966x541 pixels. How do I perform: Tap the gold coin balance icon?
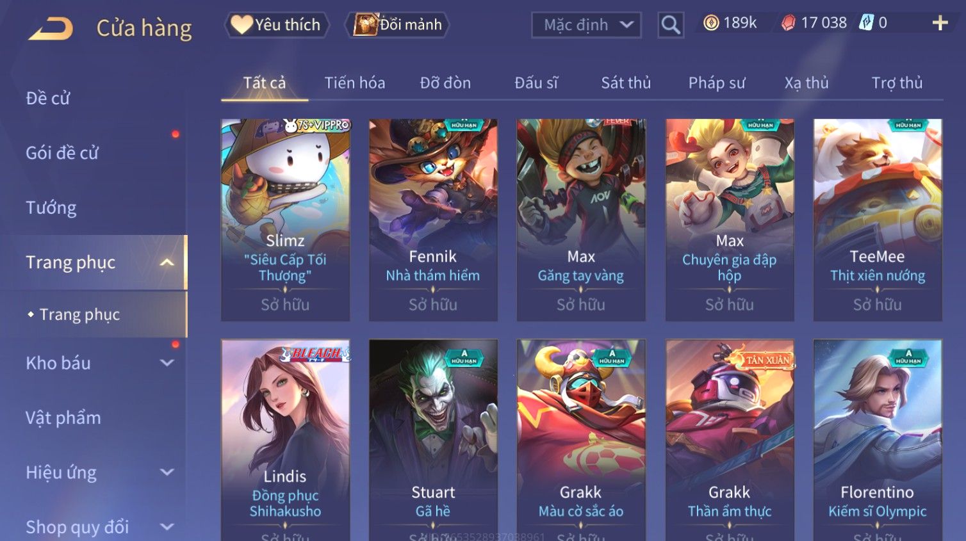click(x=711, y=23)
